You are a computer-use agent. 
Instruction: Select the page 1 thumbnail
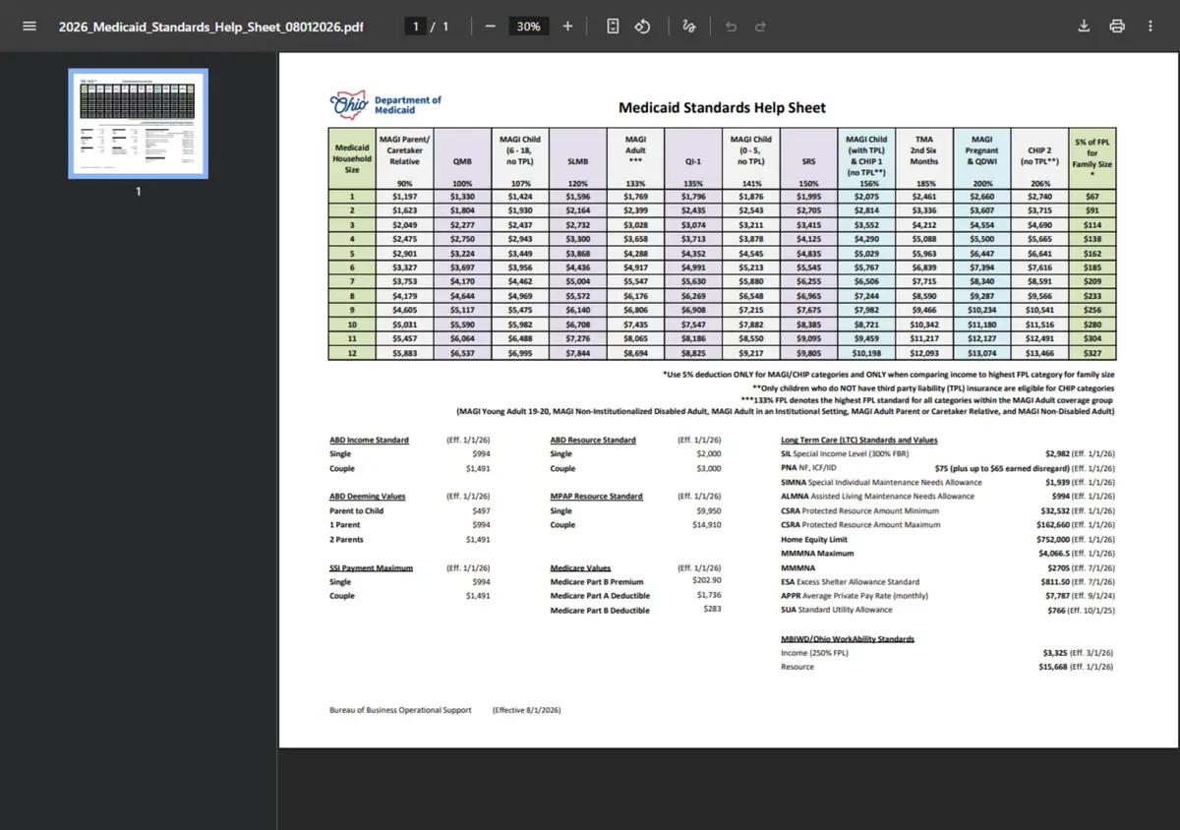click(138, 123)
